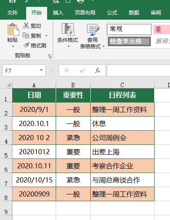Viewport: 170px width, 220px height.
Task: Click the 重要性 header cell
Action: coord(73,95)
